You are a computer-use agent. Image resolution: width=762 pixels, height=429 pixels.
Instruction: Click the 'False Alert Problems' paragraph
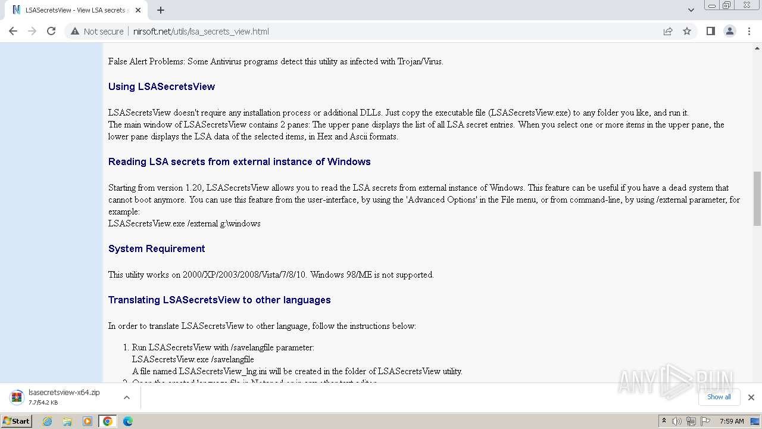click(x=276, y=61)
